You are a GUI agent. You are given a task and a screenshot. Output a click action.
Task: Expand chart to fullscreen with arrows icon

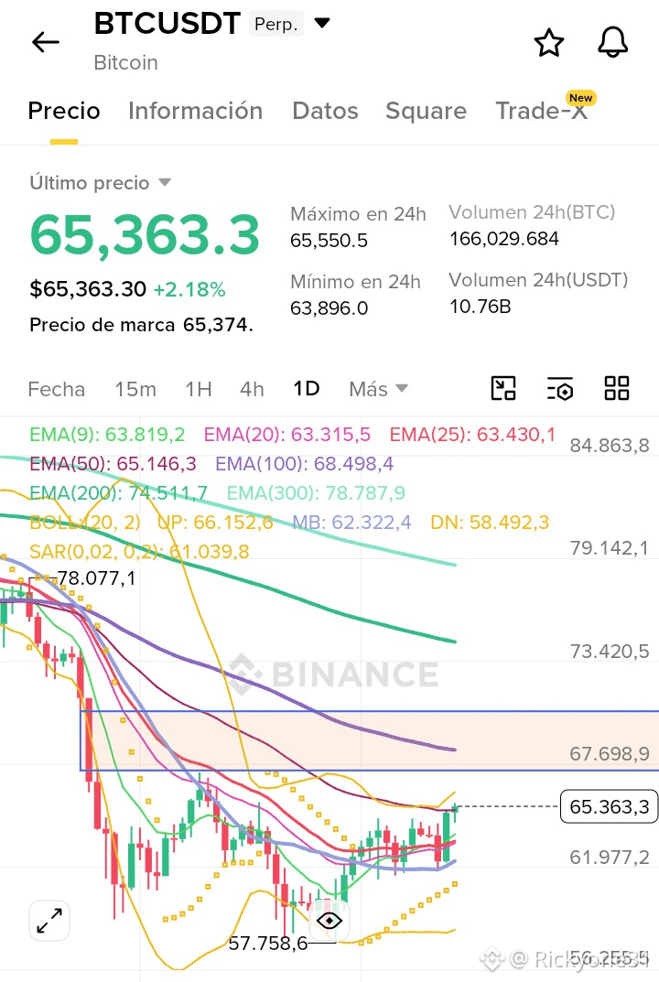[49, 921]
